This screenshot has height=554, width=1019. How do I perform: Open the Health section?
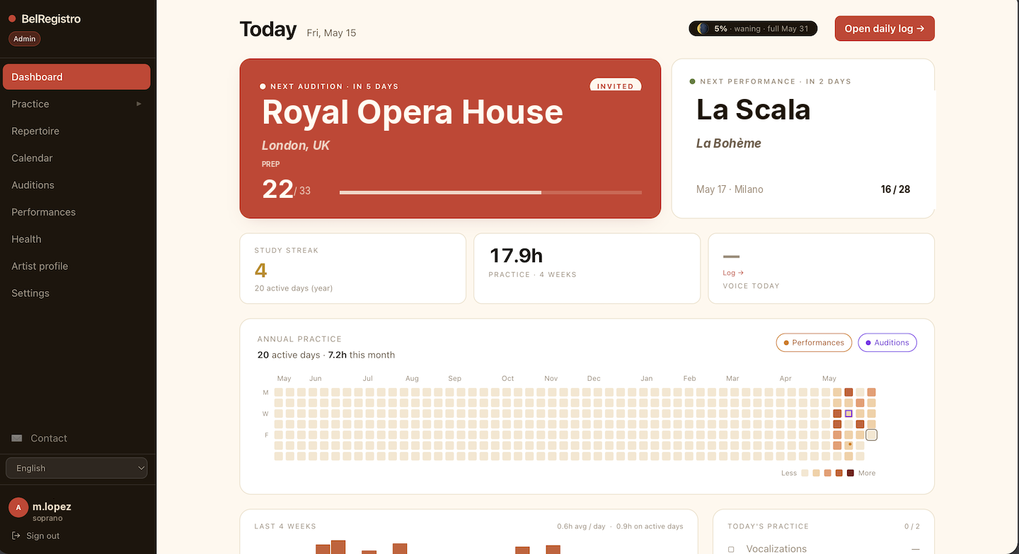(76, 239)
